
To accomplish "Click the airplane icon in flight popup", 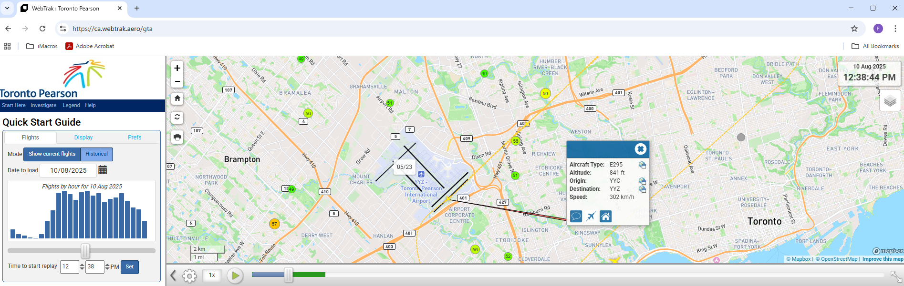I will tap(591, 217).
